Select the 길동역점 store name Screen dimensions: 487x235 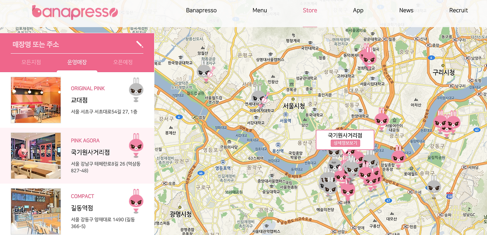(x=82, y=208)
